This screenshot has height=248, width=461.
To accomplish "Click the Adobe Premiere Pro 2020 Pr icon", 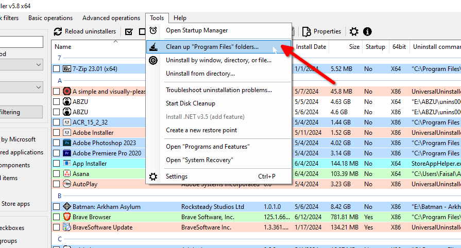I will pos(67,153).
